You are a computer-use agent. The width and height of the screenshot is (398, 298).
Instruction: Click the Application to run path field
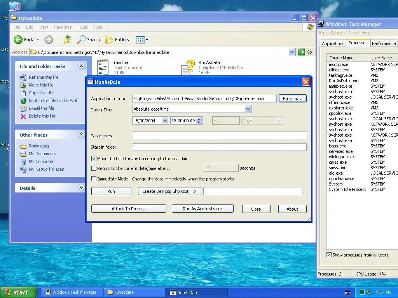(x=204, y=99)
